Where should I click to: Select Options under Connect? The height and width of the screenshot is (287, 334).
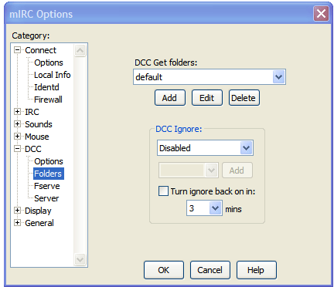pyautogui.click(x=49, y=62)
